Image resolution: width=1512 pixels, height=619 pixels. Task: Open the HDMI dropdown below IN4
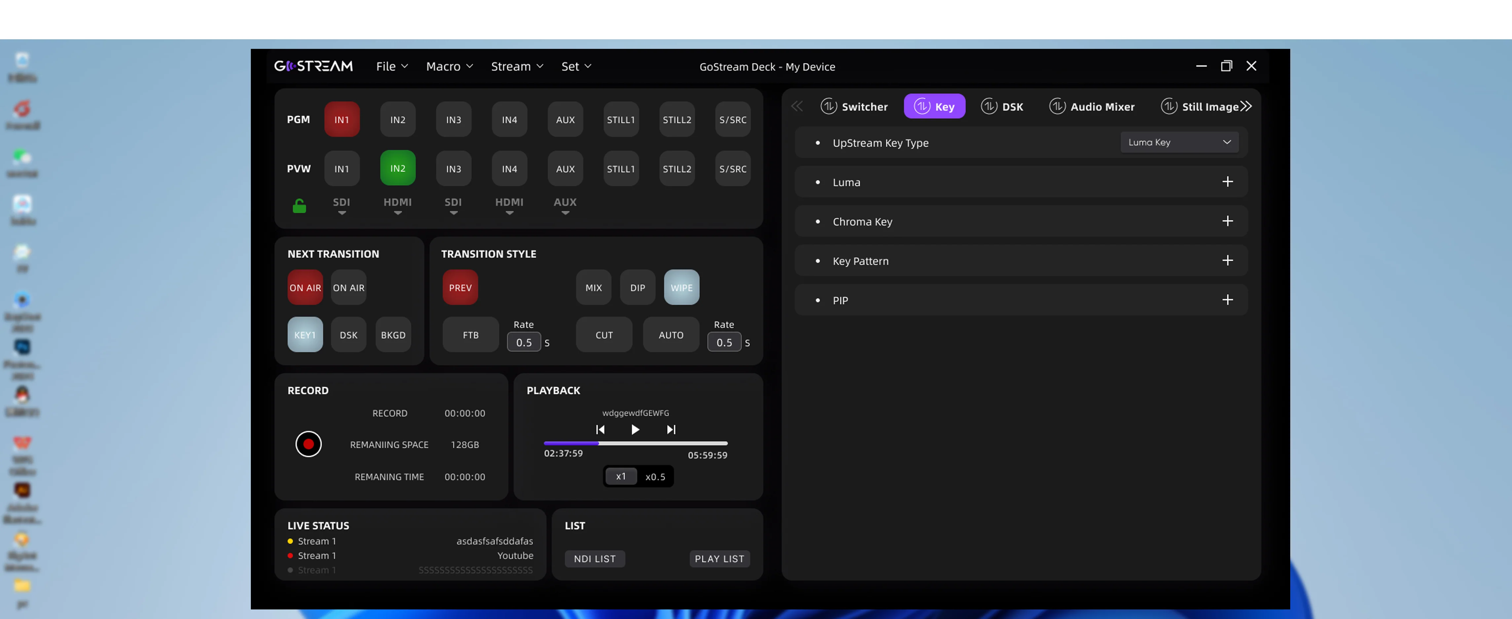click(509, 206)
